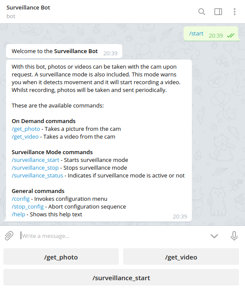Toggle the right side panel icon
The height and width of the screenshot is (288, 245).
pyautogui.click(x=218, y=12)
